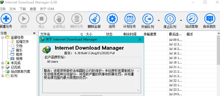Image resolution: width=220 pixels, height=96 pixels.
Task: Select 站点抓取方案 tree item
Action: pos(20,71)
